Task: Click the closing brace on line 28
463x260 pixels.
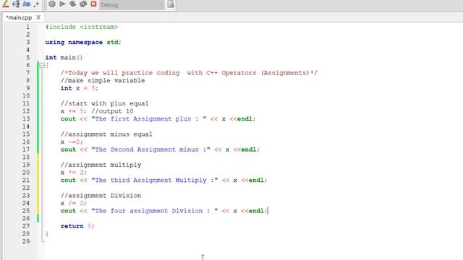Action: click(47, 234)
